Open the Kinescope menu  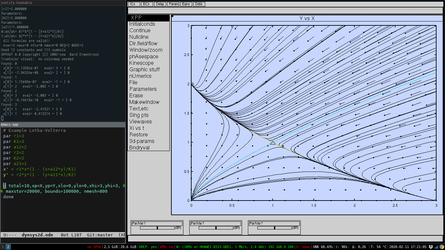(149, 63)
